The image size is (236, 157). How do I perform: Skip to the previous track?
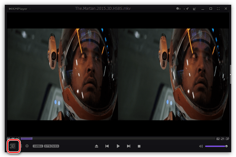pyautogui.click(x=107, y=146)
